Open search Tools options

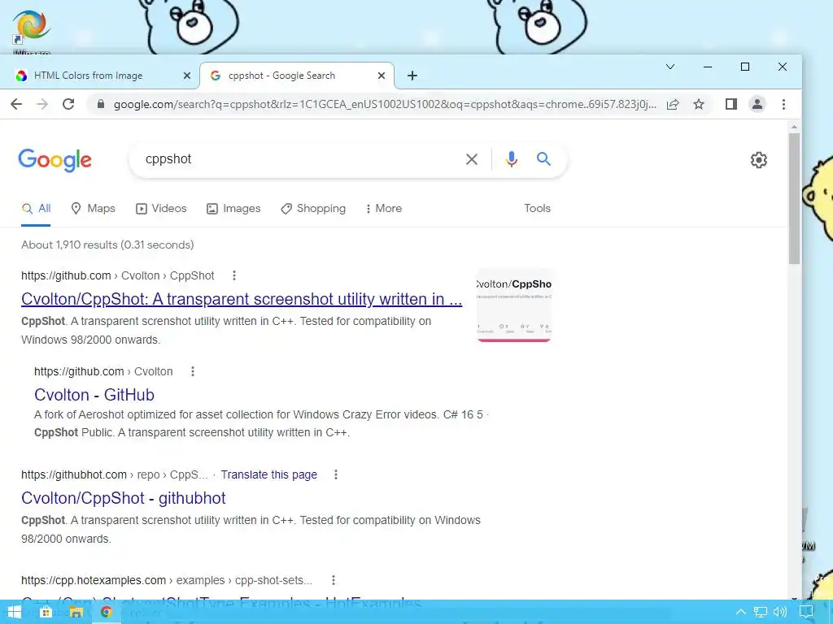(537, 209)
